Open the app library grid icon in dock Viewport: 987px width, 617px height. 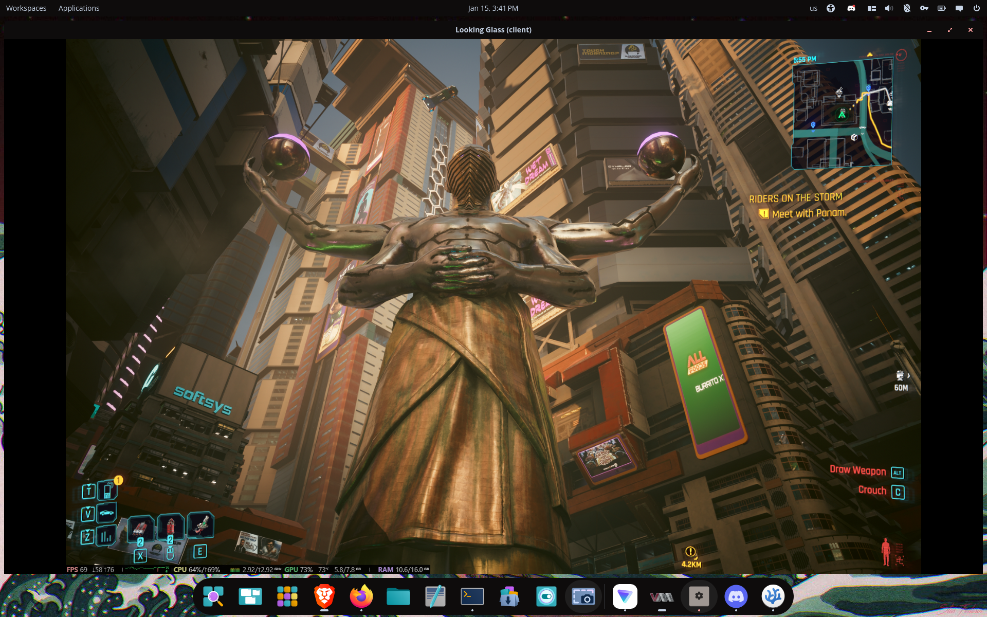tap(287, 596)
